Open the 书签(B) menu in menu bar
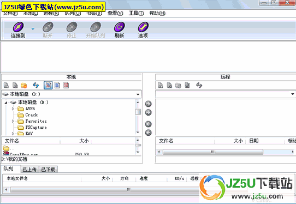The width and height of the screenshot is (296, 204). [94, 13]
